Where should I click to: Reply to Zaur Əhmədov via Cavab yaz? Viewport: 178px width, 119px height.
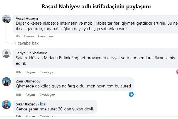(x=47, y=95)
